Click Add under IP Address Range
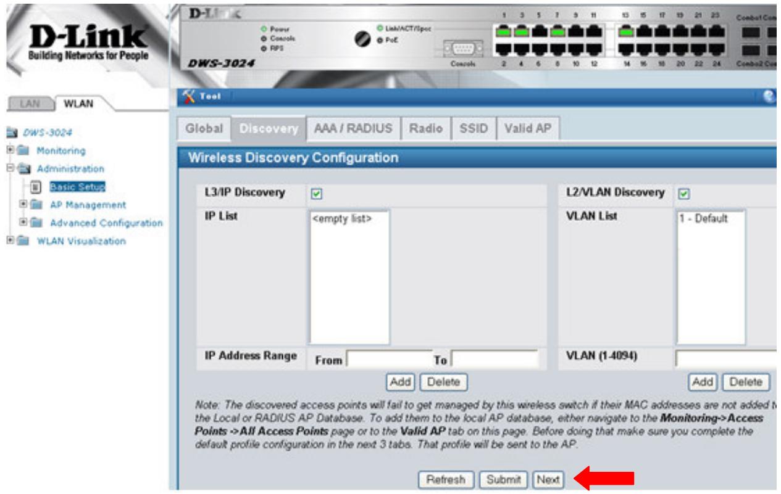781x494 pixels. click(x=401, y=382)
